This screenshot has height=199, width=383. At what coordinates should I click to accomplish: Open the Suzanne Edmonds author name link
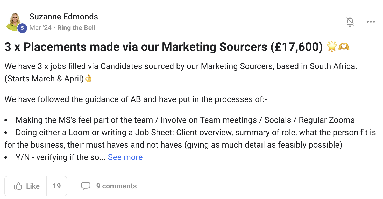(63, 17)
